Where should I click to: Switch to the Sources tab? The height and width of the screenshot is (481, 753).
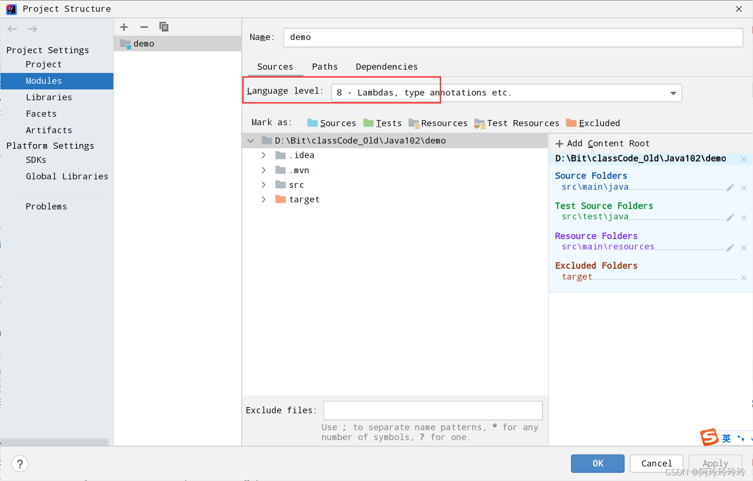[x=275, y=67]
